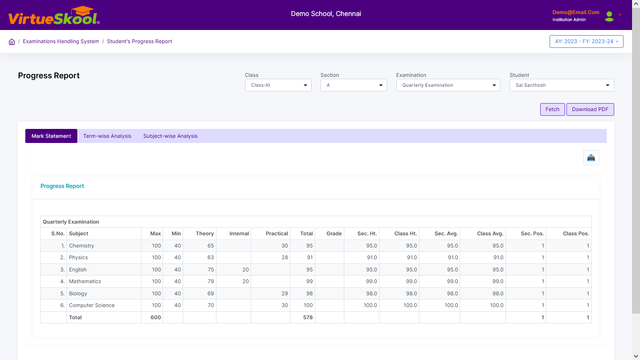Screen dimensions: 640x360
Task: Click Chemistry theory mark 65
Action: (211, 246)
